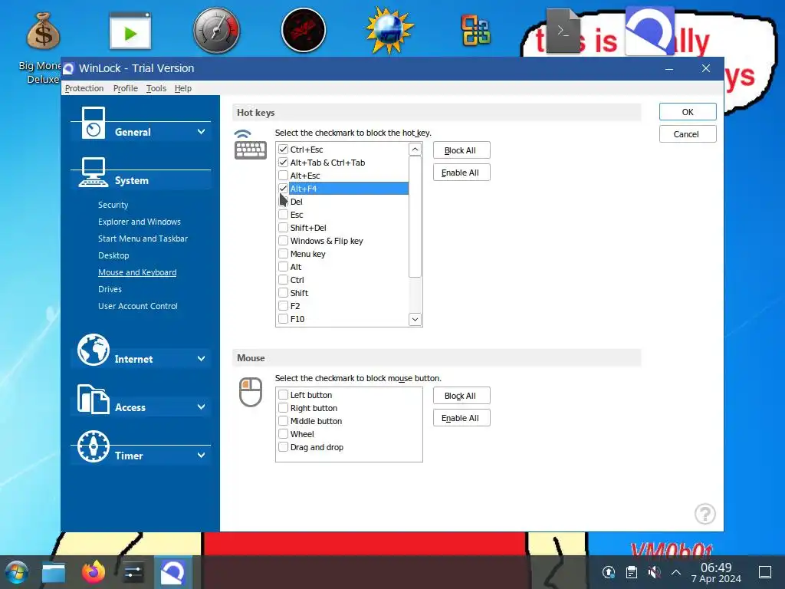785x589 pixels.
Task: Show hidden tray icons arrow
Action: 676,572
